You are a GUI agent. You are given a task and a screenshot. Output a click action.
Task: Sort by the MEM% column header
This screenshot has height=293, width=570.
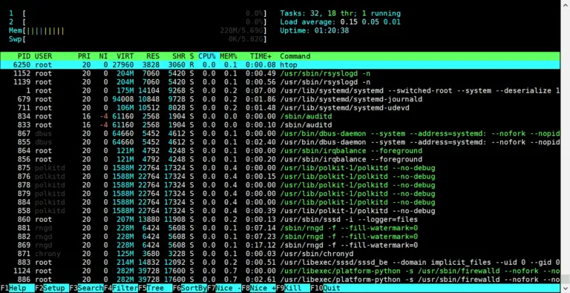click(x=229, y=56)
